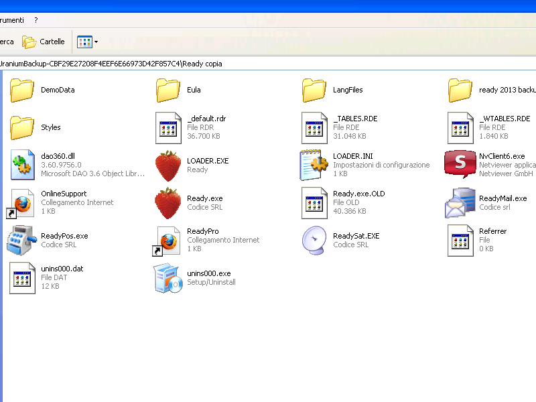
Task: Click the NvClient6.exe Netviewer icon
Action: pyautogui.click(x=460, y=164)
